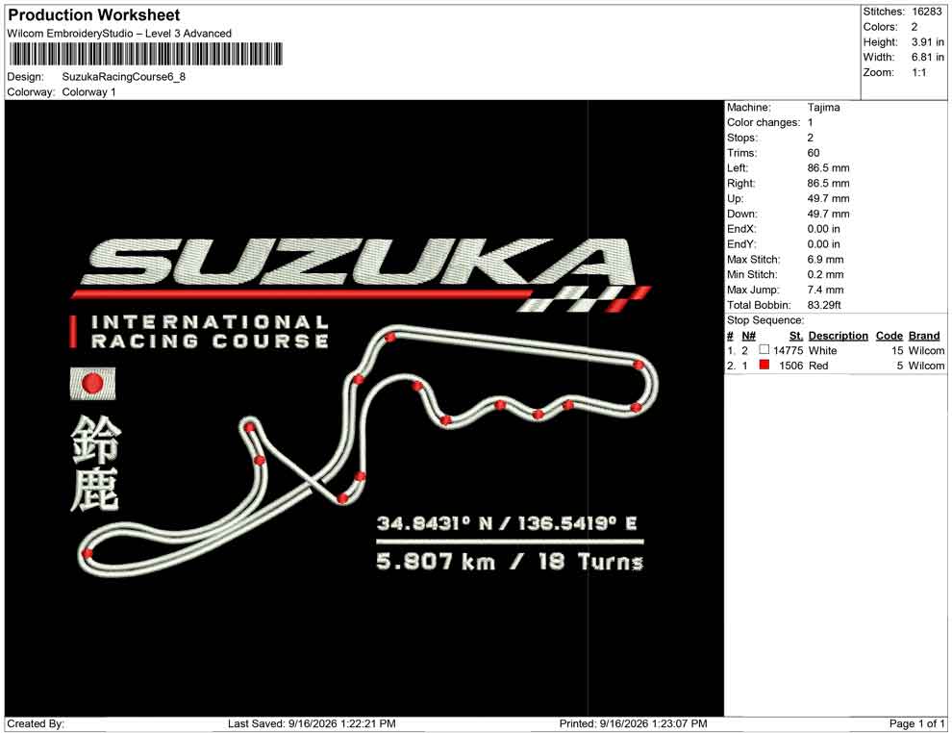Click the Color changes value 1
The image size is (952, 733).
(x=810, y=122)
